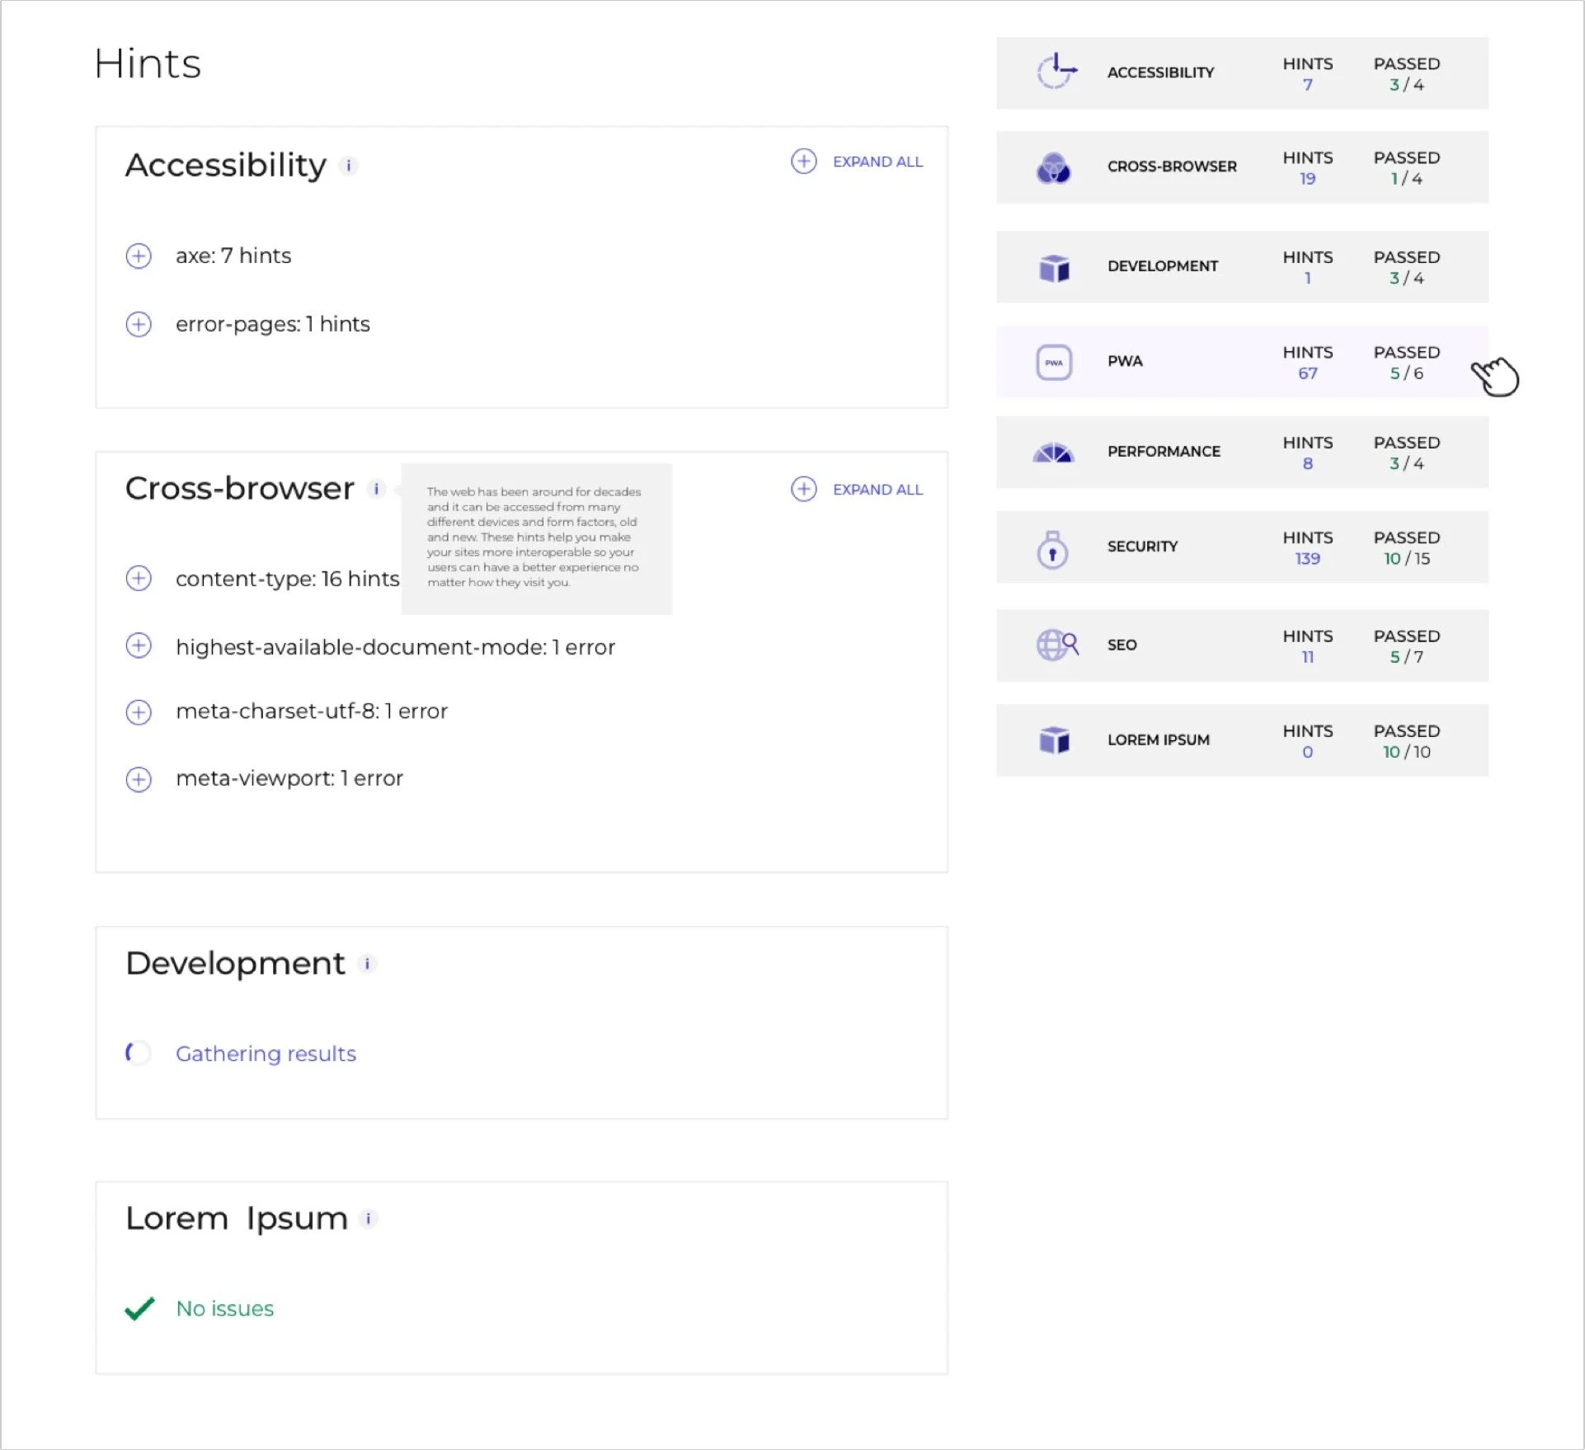This screenshot has width=1585, height=1450.
Task: Expand the error-pages: 1 hints item
Action: (x=139, y=324)
